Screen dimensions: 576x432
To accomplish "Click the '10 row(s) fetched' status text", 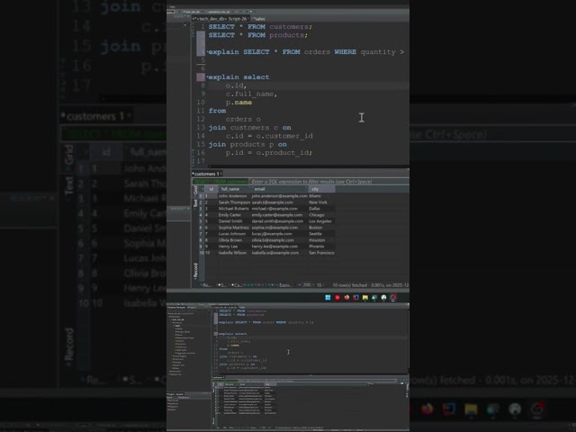I will tap(349, 285).
